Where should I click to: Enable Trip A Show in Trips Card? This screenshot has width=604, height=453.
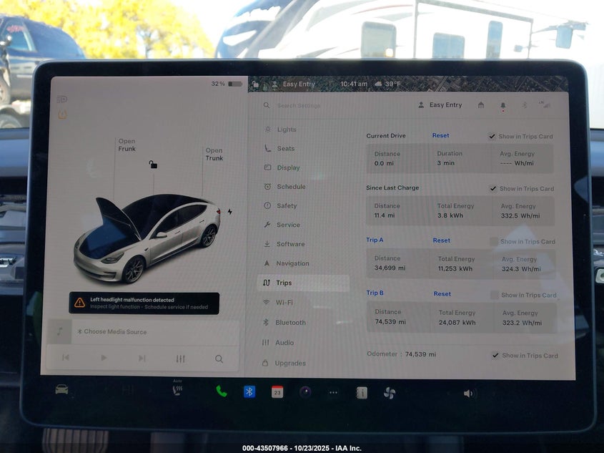click(x=494, y=242)
